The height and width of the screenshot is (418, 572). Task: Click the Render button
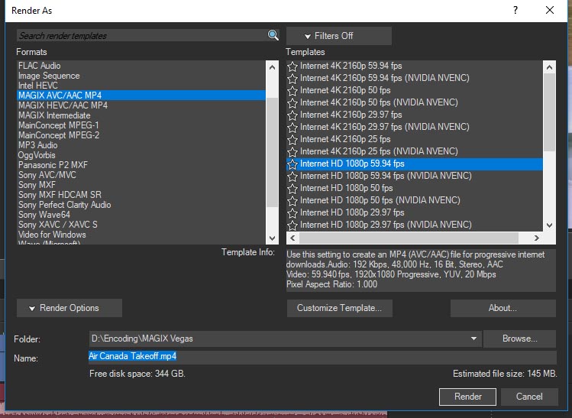click(467, 397)
